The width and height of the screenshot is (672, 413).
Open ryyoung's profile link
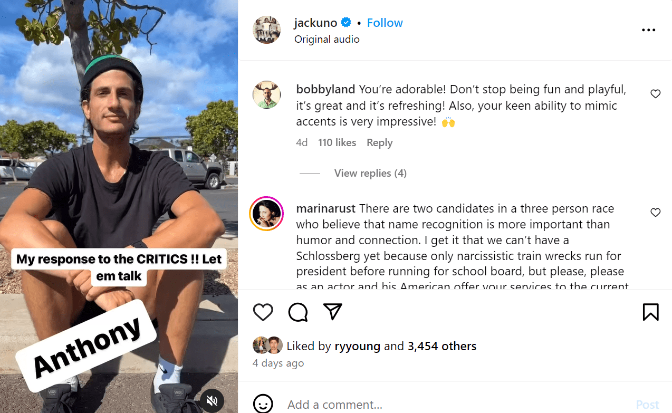pyautogui.click(x=357, y=346)
